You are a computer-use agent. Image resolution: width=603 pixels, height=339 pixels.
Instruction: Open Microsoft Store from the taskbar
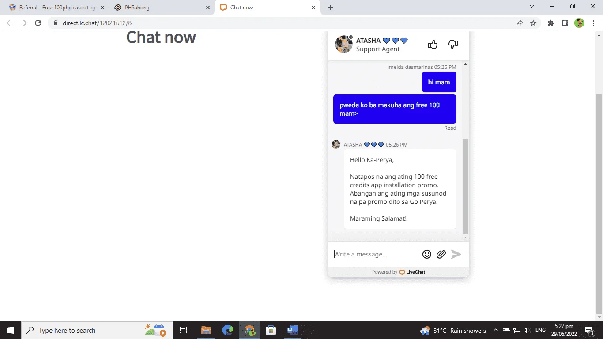[x=271, y=330]
